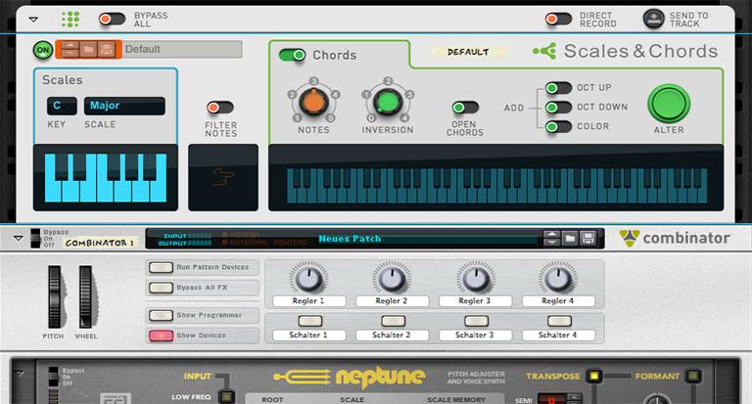Toggle the Filter Notes switch
This screenshot has width=752, height=404.
[220, 108]
